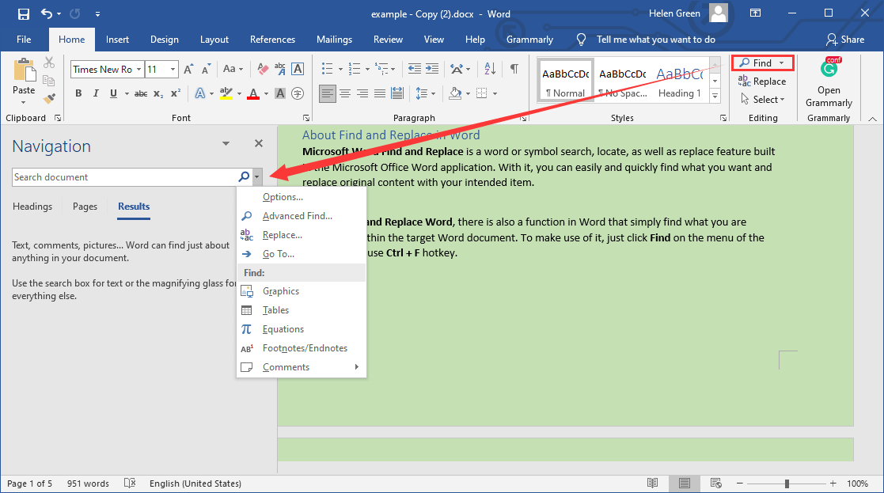
Task: Apply text highlight color
Action: (226, 93)
